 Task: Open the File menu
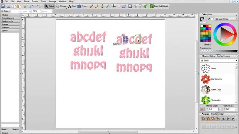pos(6,1)
